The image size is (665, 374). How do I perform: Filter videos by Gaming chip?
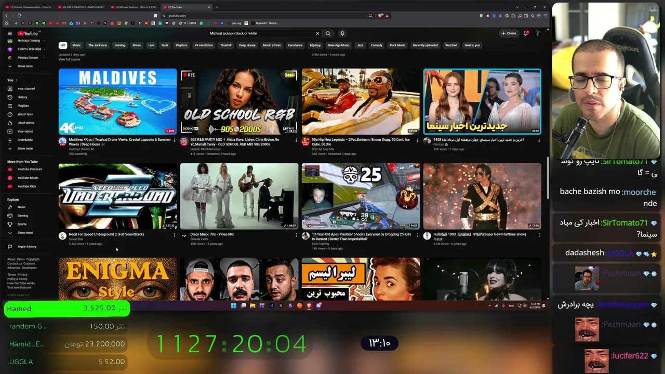point(119,45)
